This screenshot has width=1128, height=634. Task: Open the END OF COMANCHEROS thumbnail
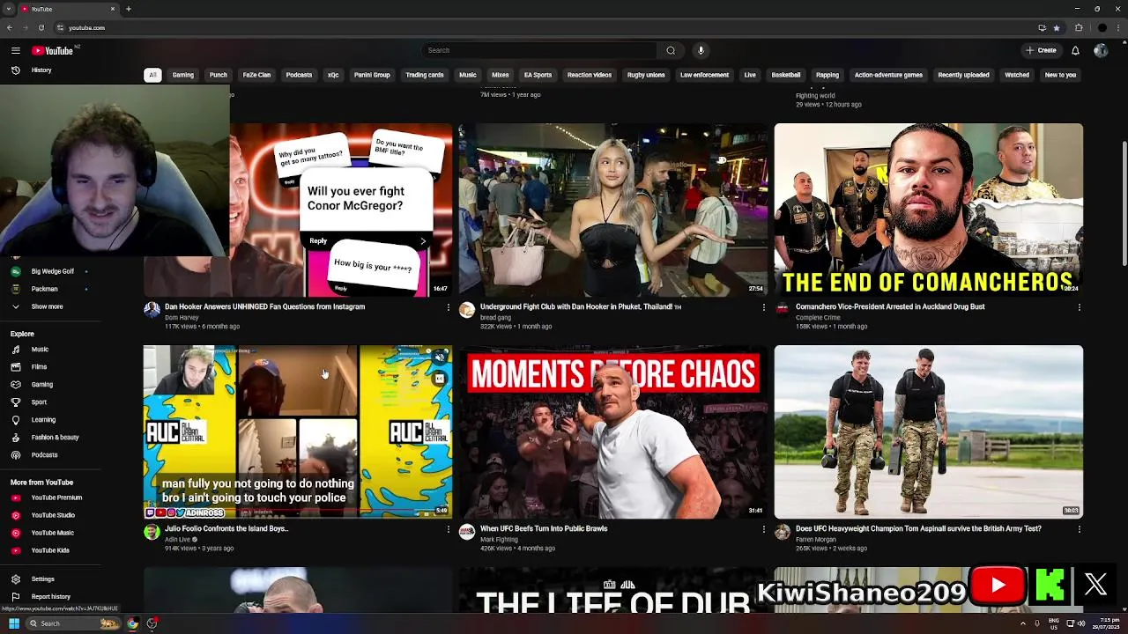pyautogui.click(x=929, y=210)
